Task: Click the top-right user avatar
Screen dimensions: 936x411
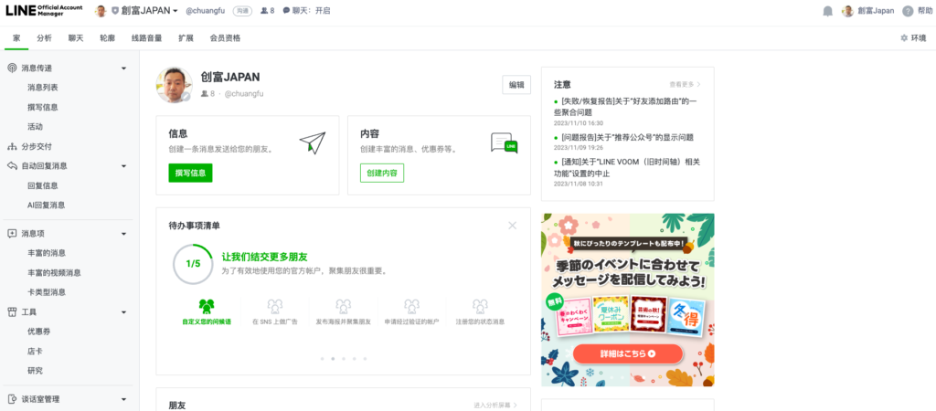Action: pos(847,11)
